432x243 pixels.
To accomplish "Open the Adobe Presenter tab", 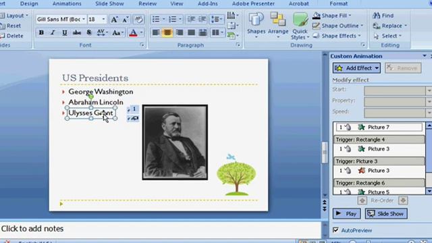I will [253, 3].
